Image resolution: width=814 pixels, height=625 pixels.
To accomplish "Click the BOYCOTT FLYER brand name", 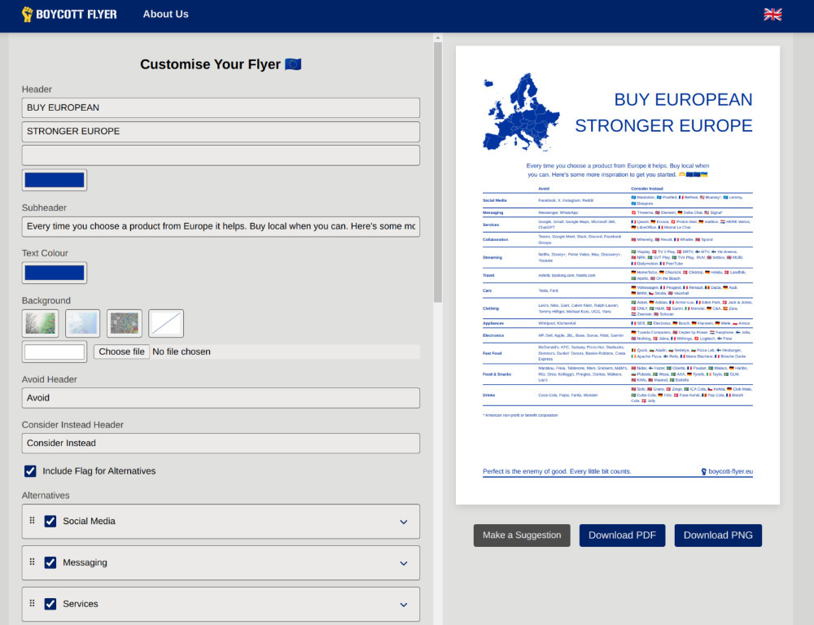I will click(77, 14).
